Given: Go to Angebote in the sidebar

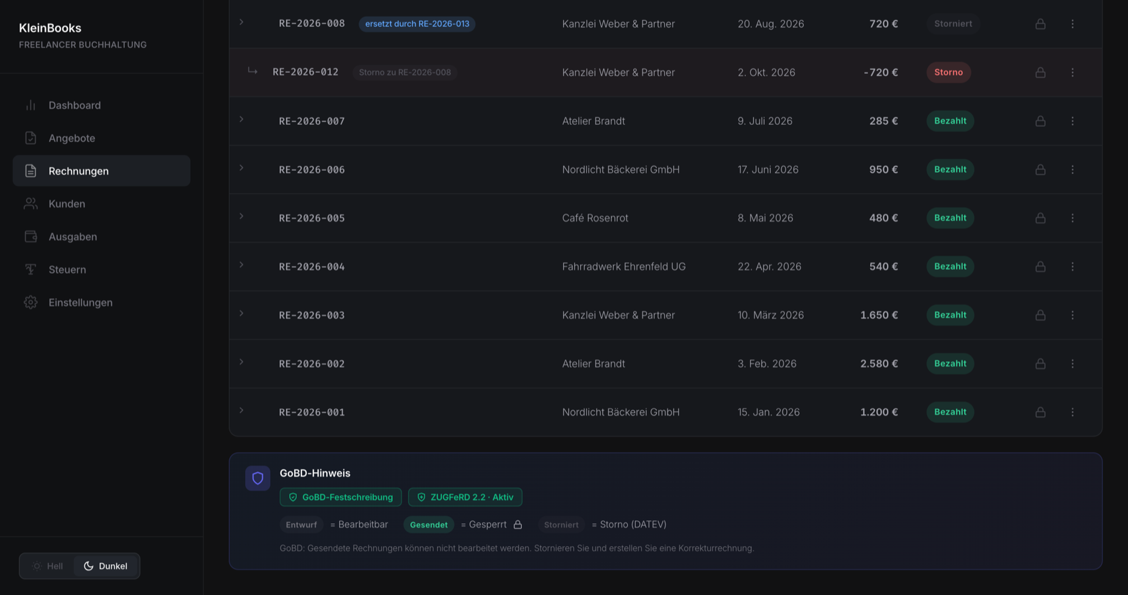Looking at the screenshot, I should [101, 138].
